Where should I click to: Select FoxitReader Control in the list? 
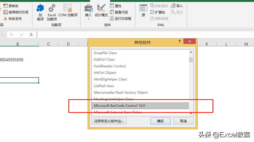(140, 66)
